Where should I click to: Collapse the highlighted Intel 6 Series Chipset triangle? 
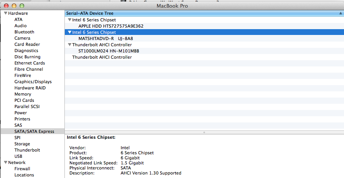coord(70,32)
